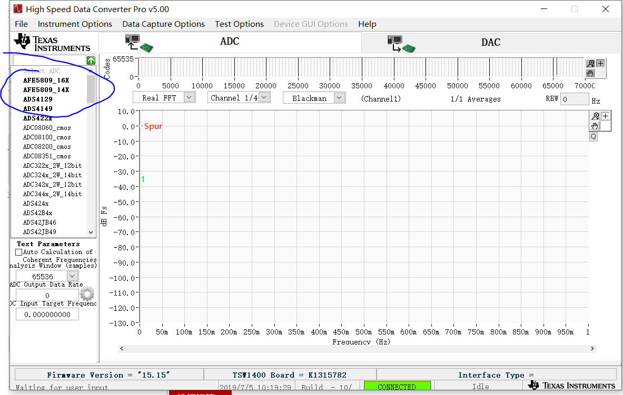Select the zoom tool on the FFT plot
The image size is (623, 395).
click(x=595, y=116)
